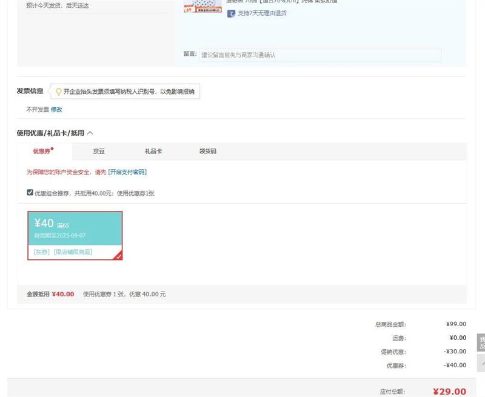Click the ¥29.00 total payable amount
The image size is (485, 397).
coord(449,392)
